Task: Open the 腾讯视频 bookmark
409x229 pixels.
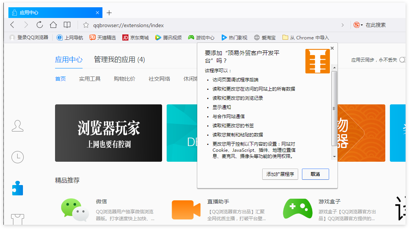Action: pyautogui.click(x=168, y=37)
